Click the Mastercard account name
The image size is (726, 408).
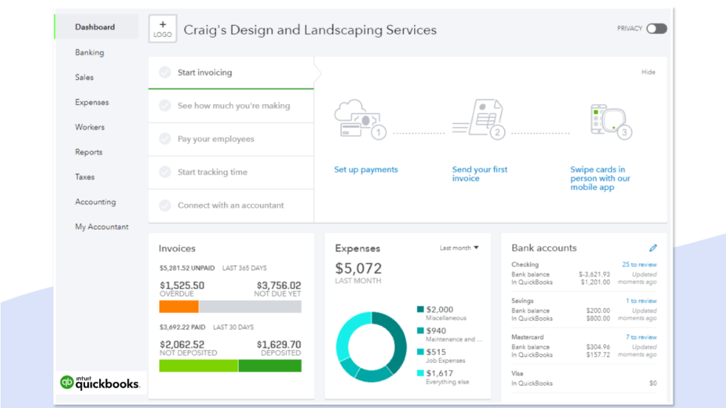pyautogui.click(x=527, y=337)
